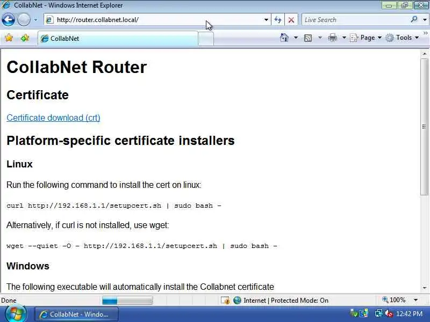The height and width of the screenshot is (322, 430).
Task: Open the Tools menu
Action: point(402,38)
